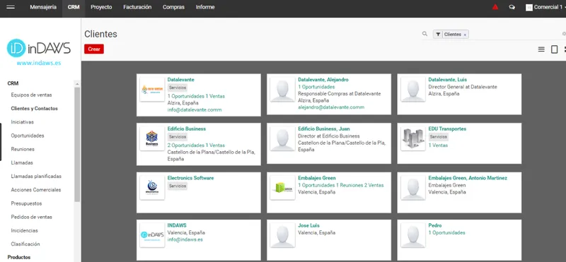Open the Jose Luis contact card

pos(308,225)
